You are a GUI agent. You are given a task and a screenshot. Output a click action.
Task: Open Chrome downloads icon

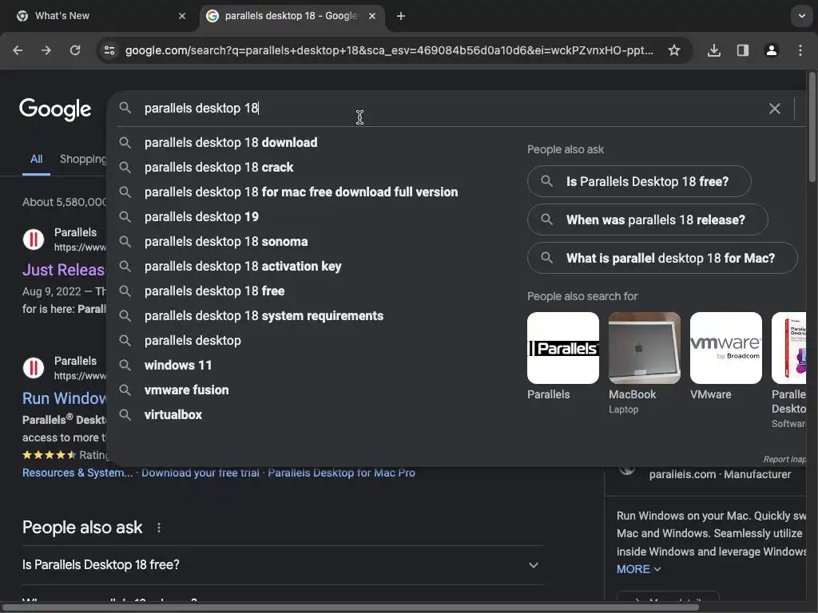tap(713, 50)
